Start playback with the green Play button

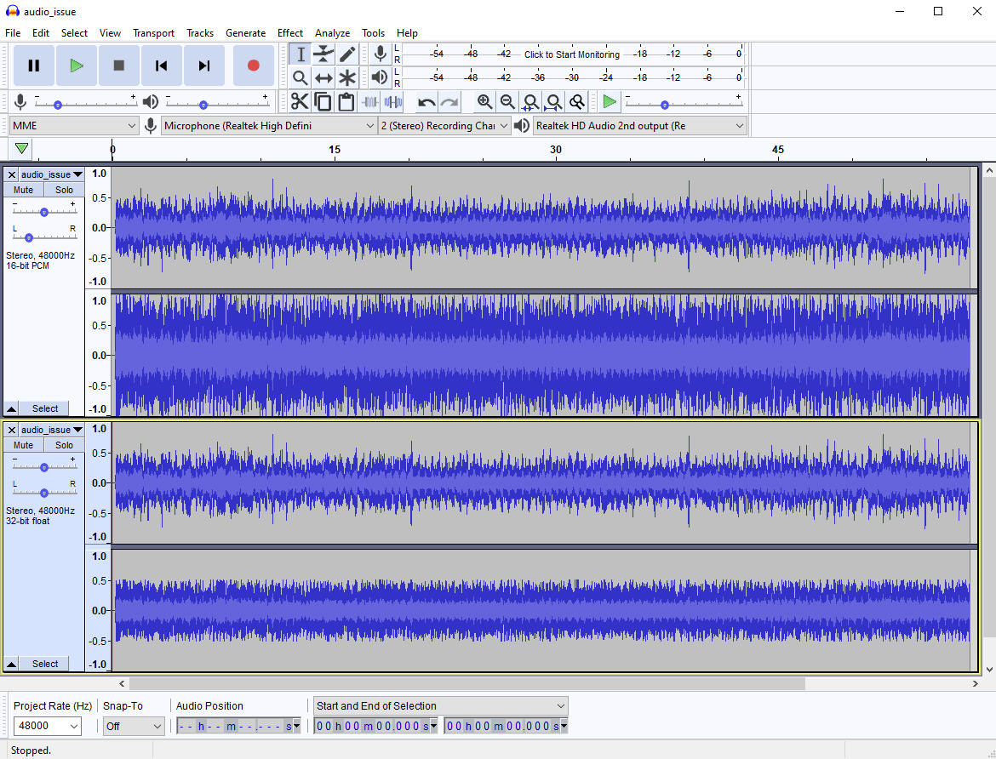coord(77,66)
